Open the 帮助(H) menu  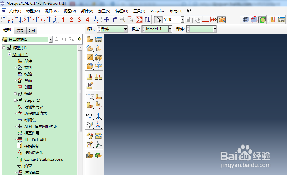tap(176, 11)
